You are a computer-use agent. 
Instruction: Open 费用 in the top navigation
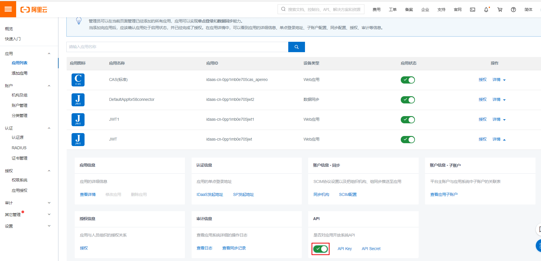click(x=377, y=10)
